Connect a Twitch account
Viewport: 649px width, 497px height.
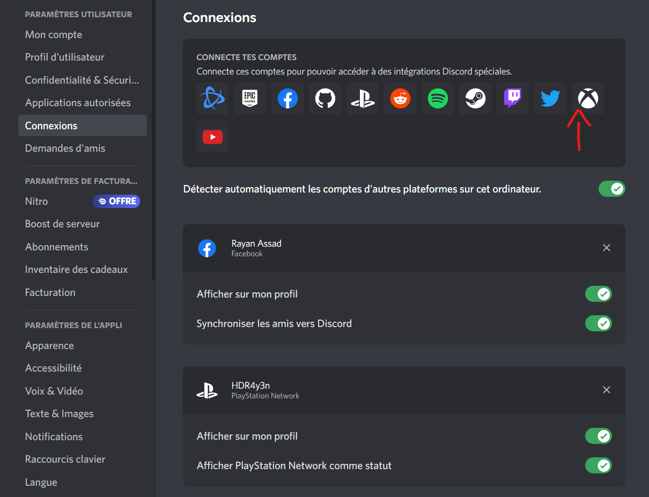[513, 99]
